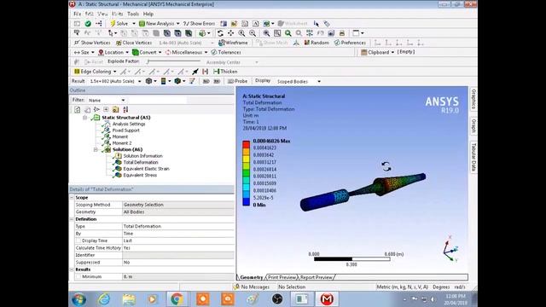Toggle Close Vertices
Screen dimensions: 546x307
point(134,43)
